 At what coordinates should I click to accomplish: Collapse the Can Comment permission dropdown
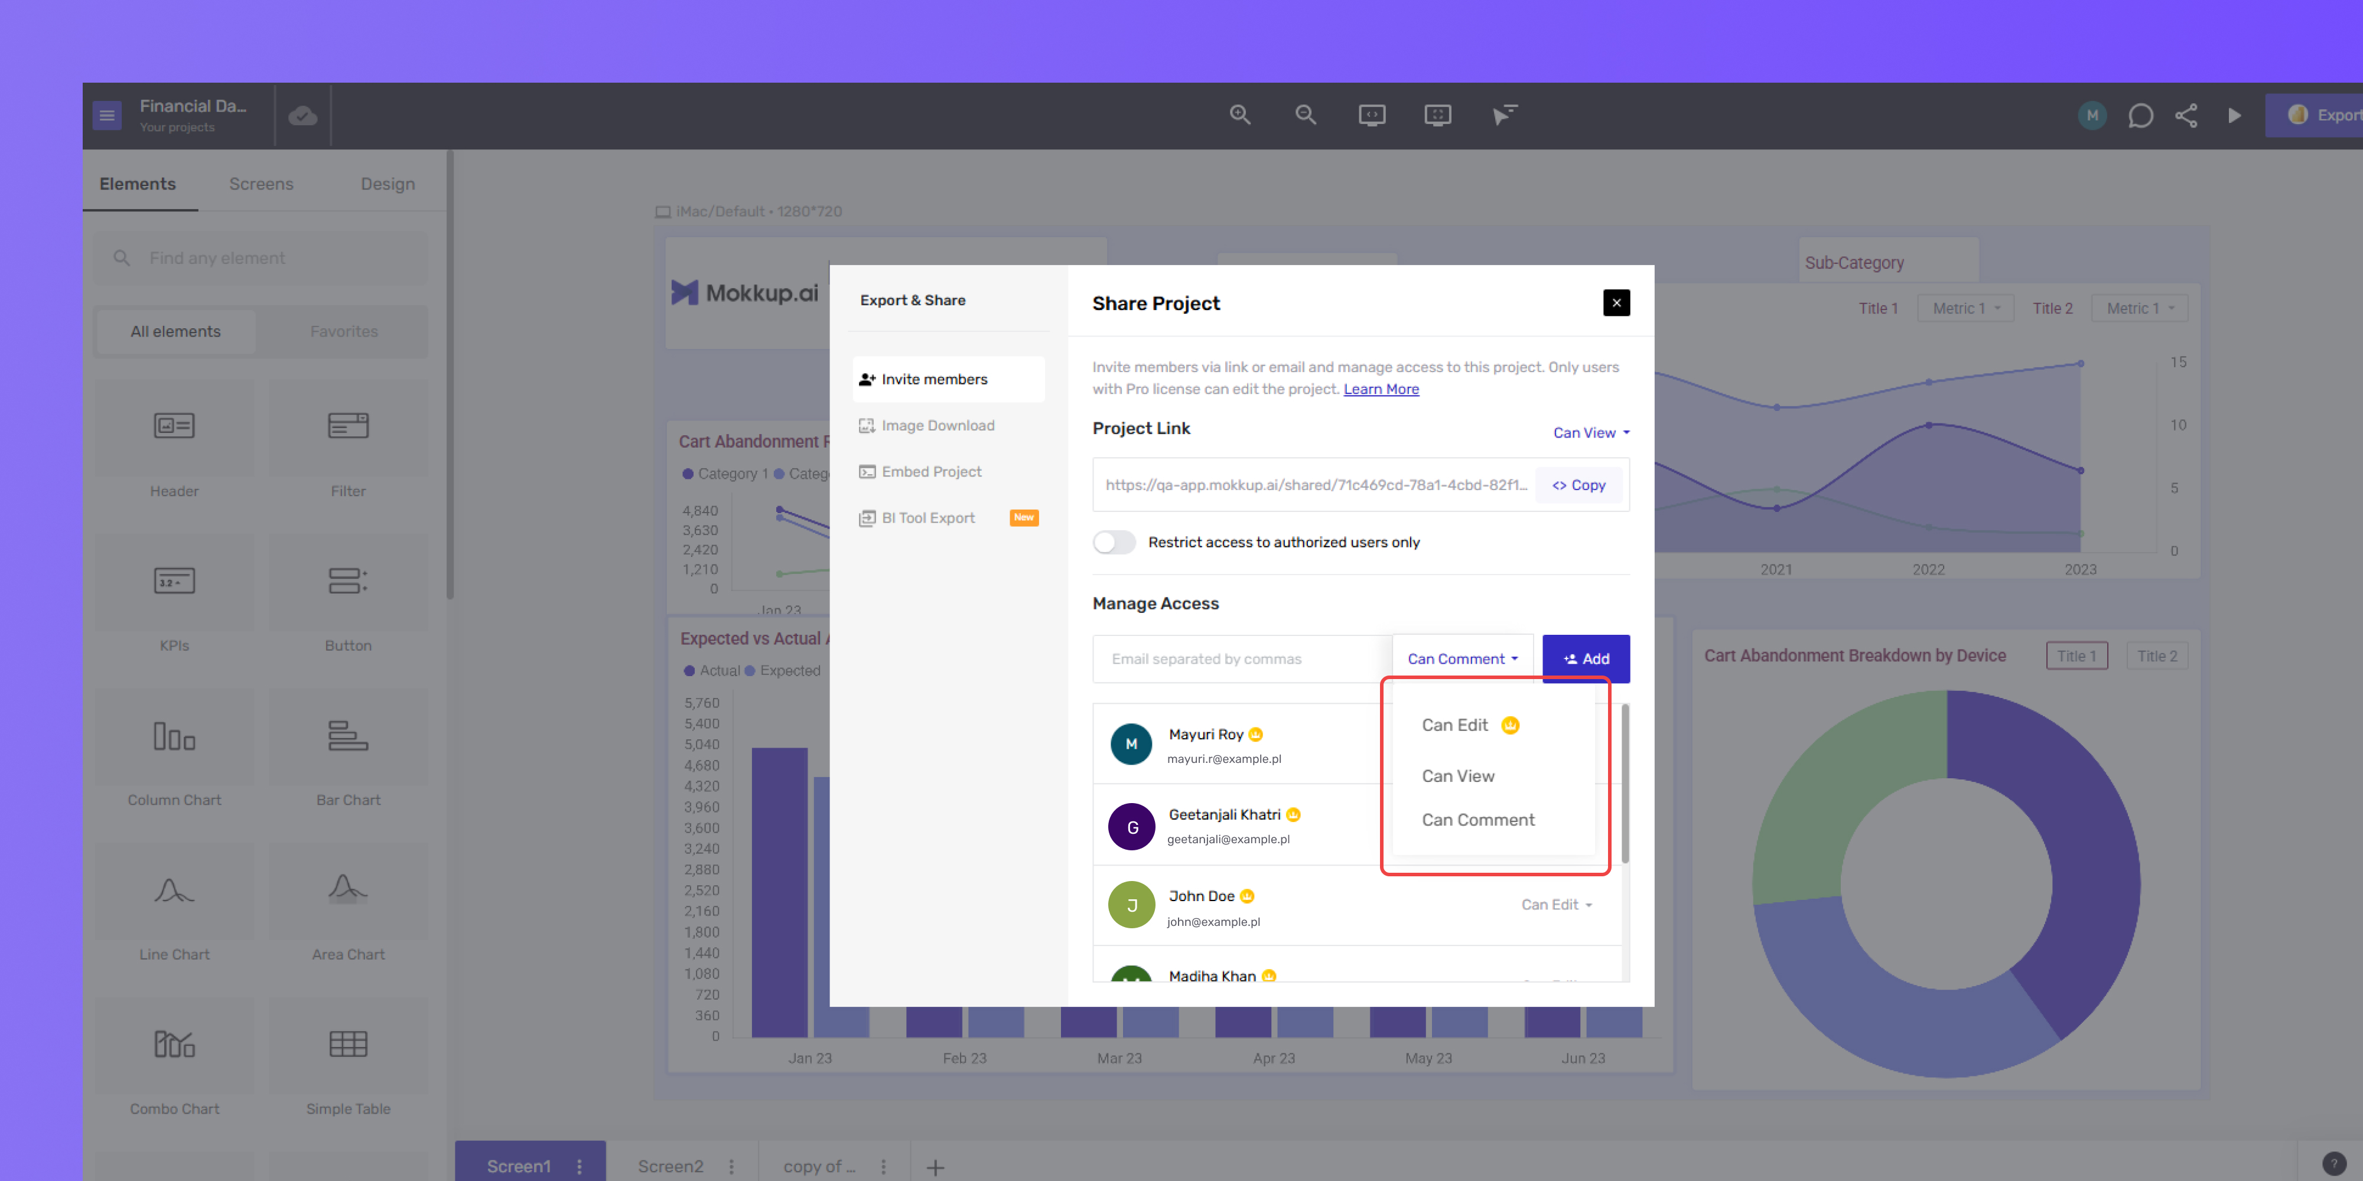pyautogui.click(x=1463, y=658)
